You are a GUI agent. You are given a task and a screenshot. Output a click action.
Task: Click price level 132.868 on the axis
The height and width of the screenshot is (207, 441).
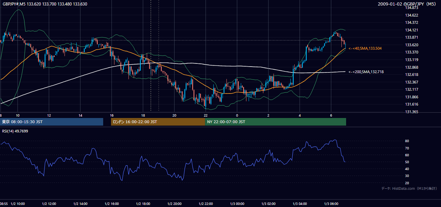click(412, 67)
